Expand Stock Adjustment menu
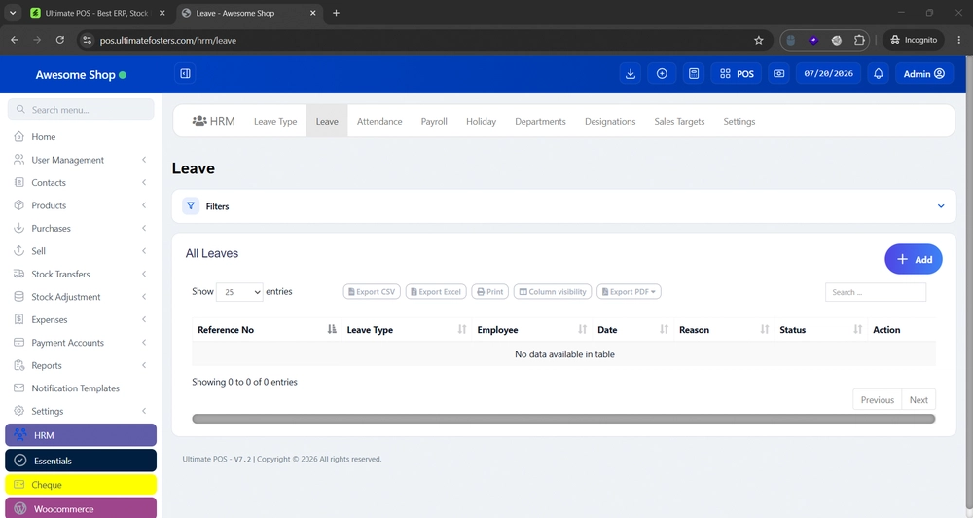 [81, 297]
